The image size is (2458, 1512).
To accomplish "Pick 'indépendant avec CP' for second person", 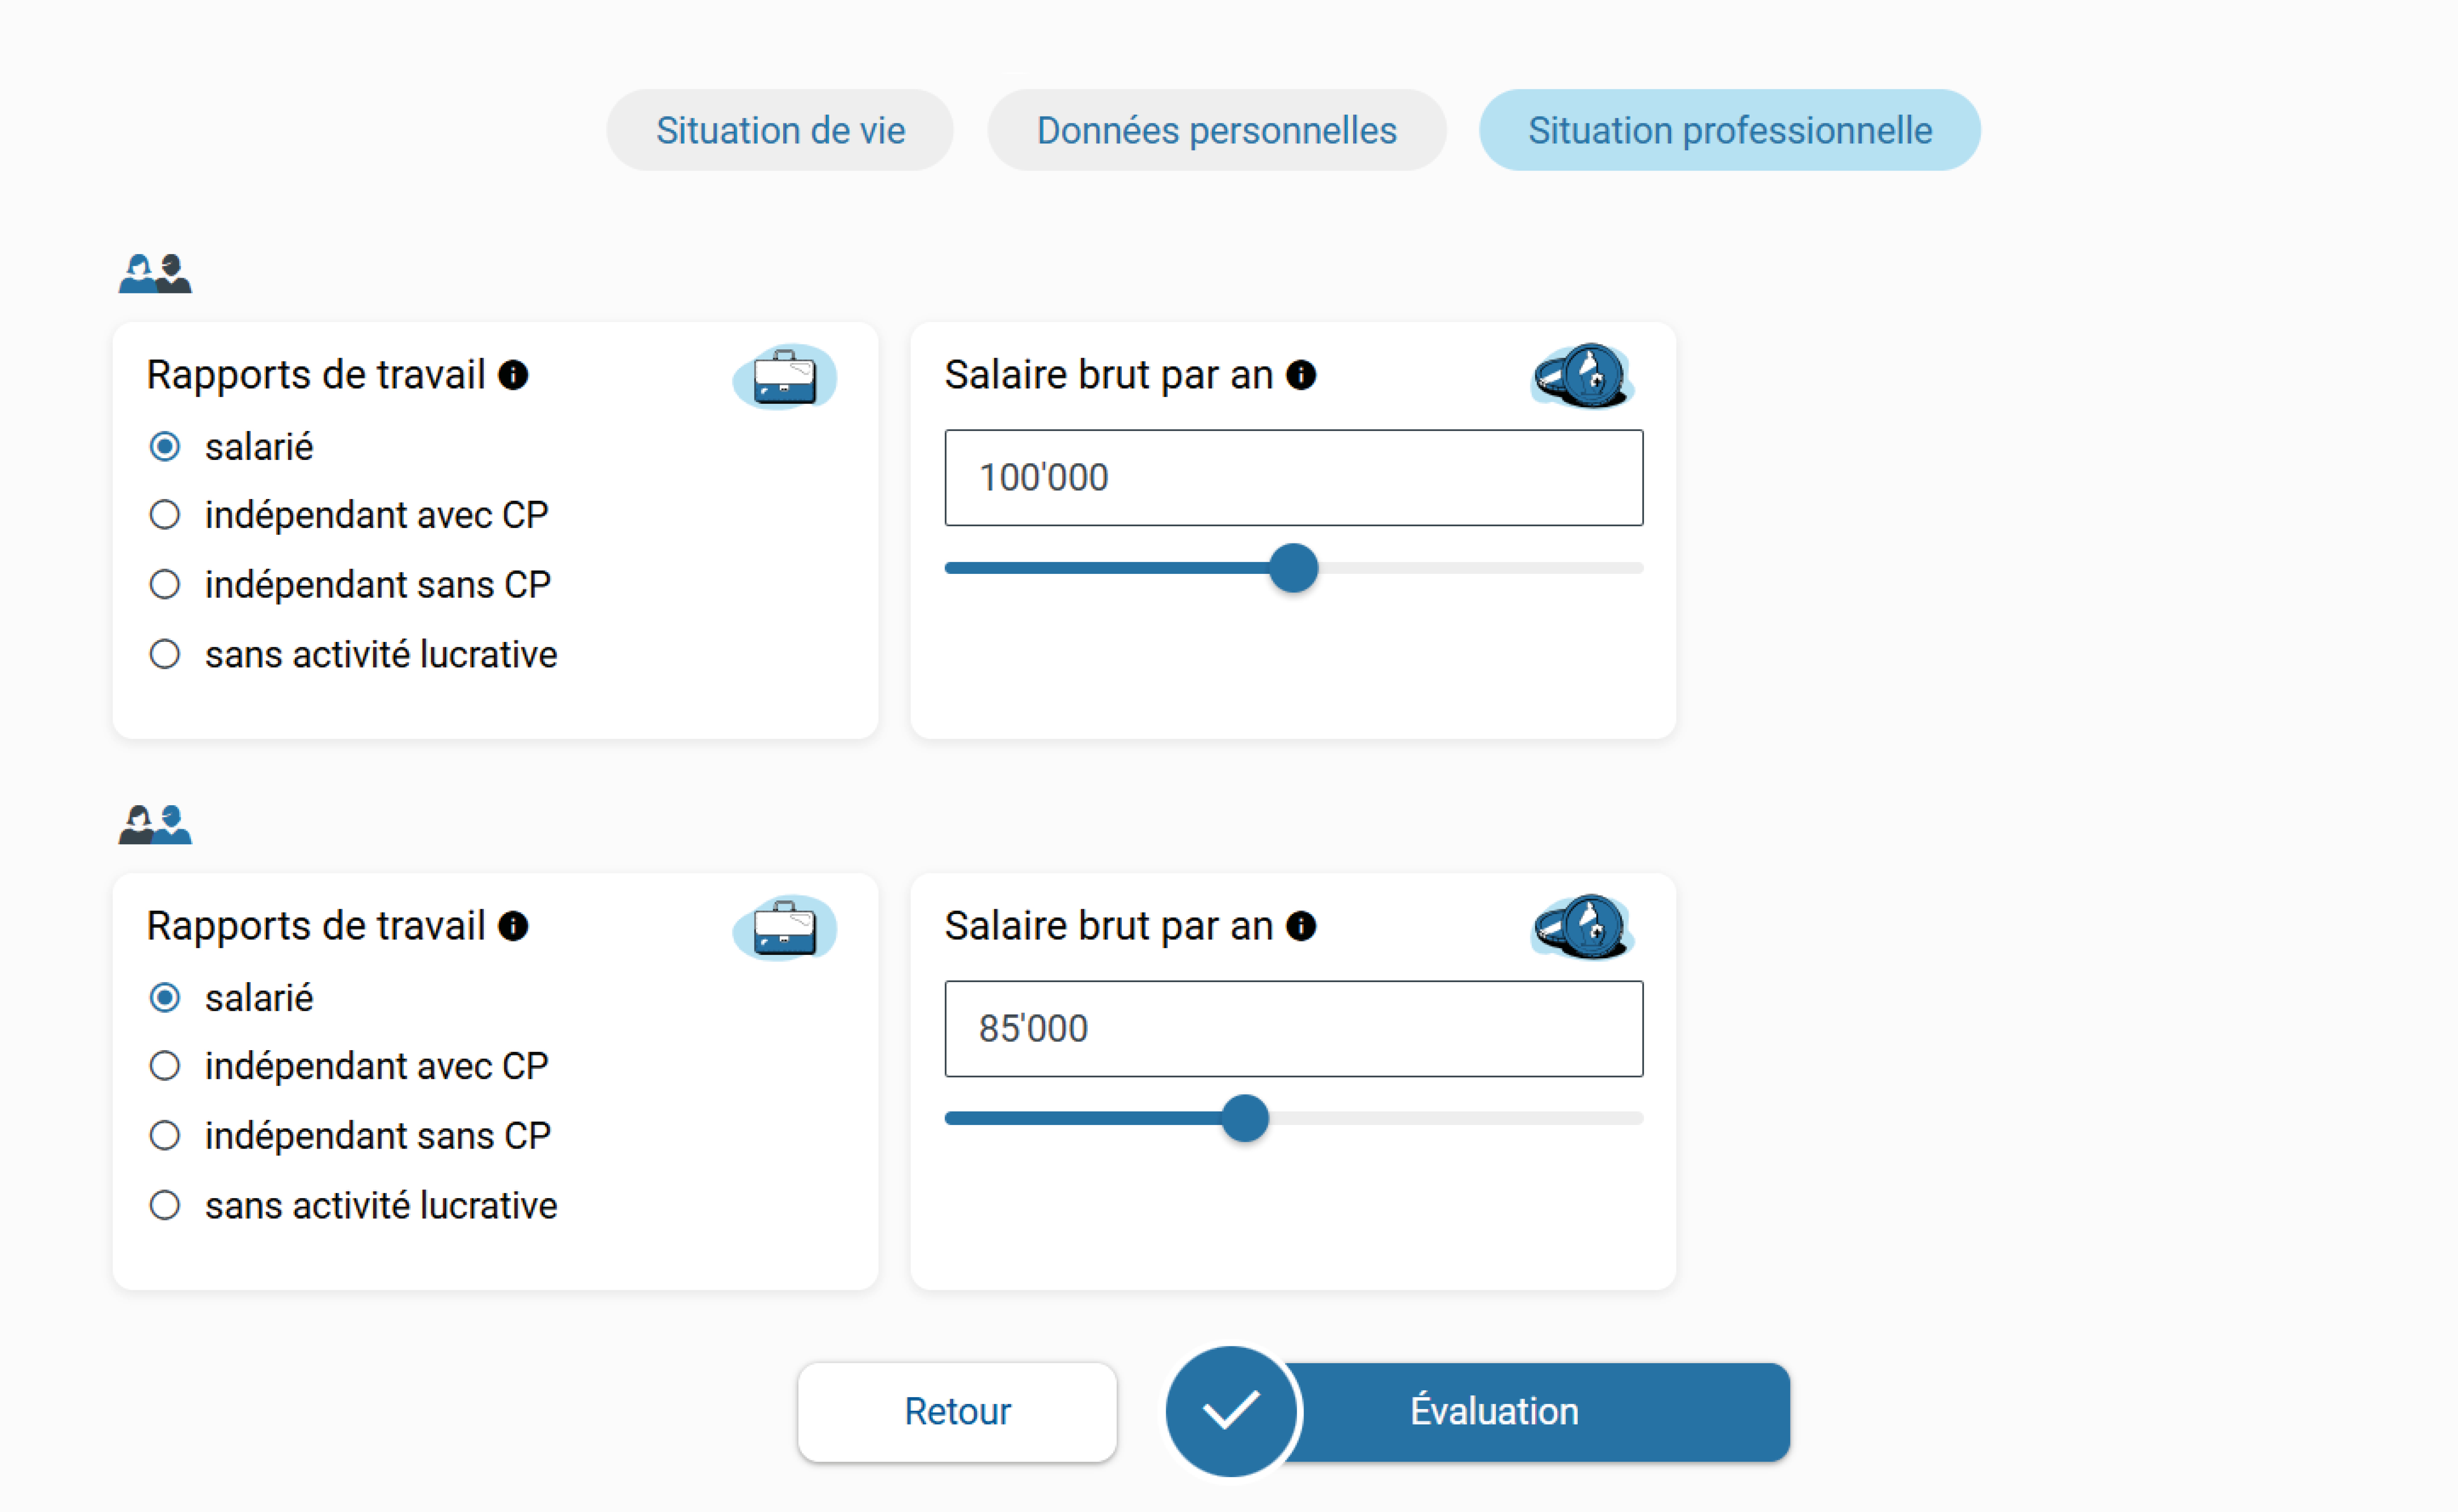I will 165,1066.
